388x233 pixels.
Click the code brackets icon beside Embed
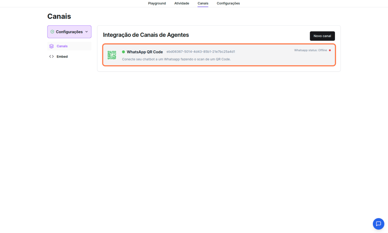52,56
